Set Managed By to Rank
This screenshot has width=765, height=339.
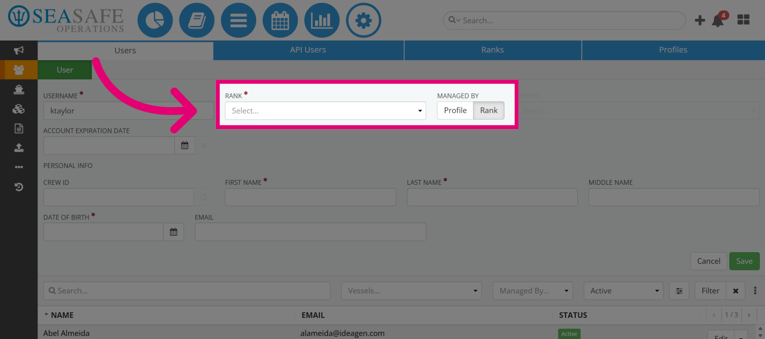[488, 110]
